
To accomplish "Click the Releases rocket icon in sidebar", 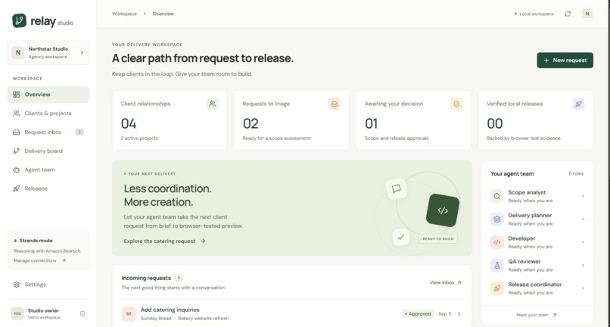I will click(x=17, y=188).
